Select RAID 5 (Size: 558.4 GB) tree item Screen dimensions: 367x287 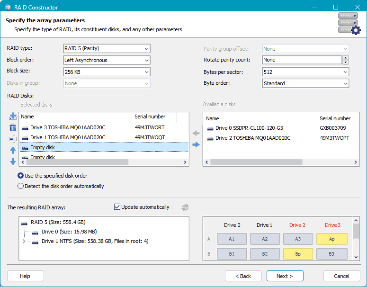tap(58, 222)
